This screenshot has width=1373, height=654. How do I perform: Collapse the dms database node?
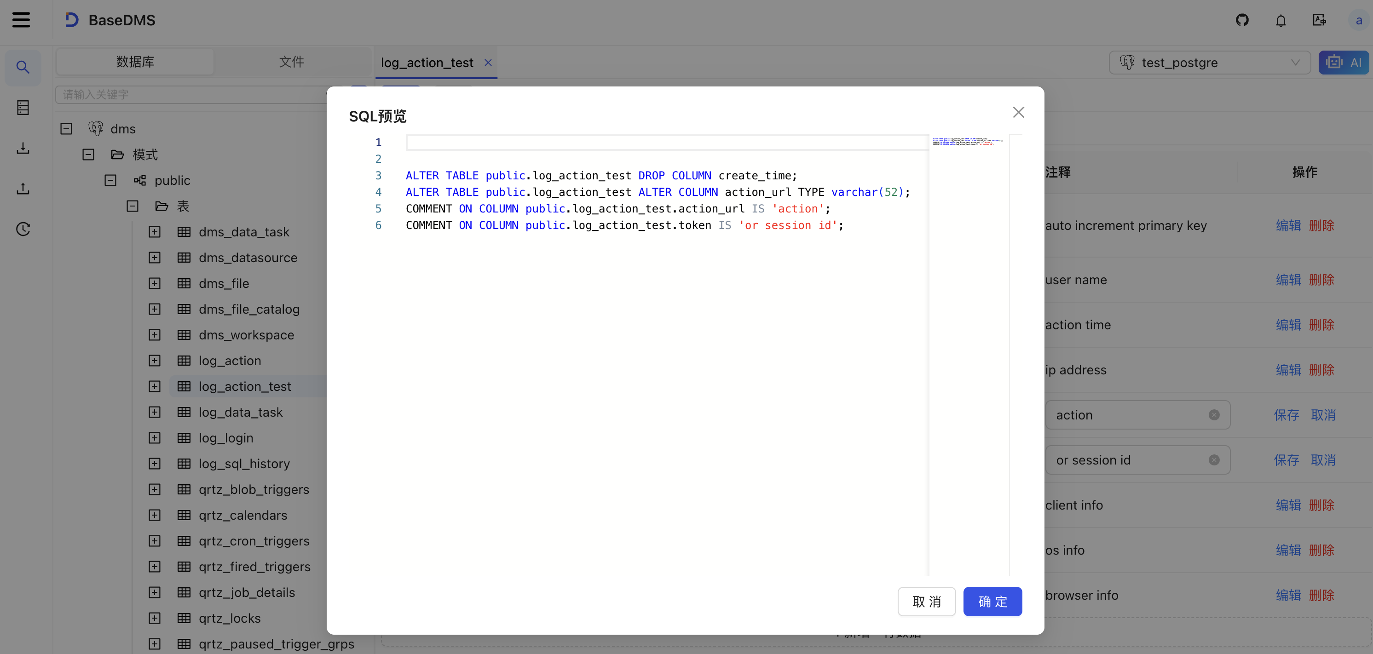click(66, 129)
